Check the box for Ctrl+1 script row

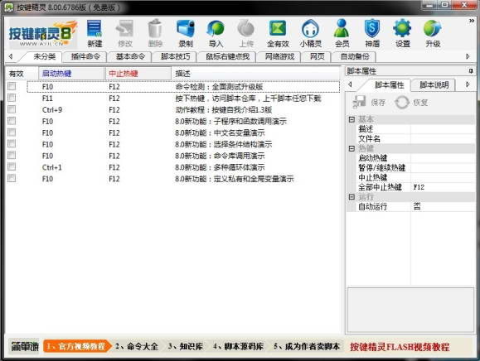(12, 167)
